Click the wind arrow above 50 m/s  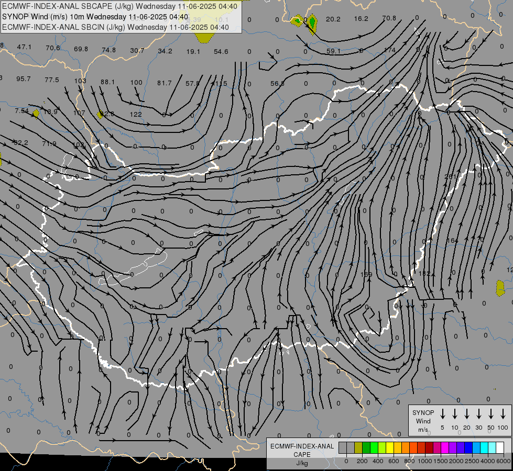pos(491,414)
